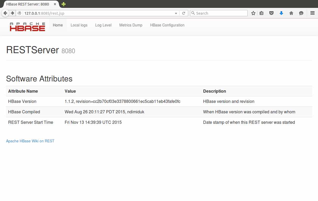Click the Apache HBase logo
The height and width of the screenshot is (201, 318).
tap(27, 27)
